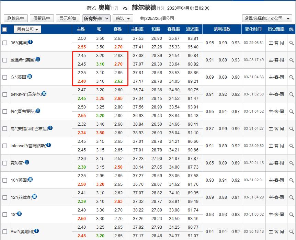Open statistics search for 竞彩官* row
The image size is (296, 240).
(x=292, y=163)
